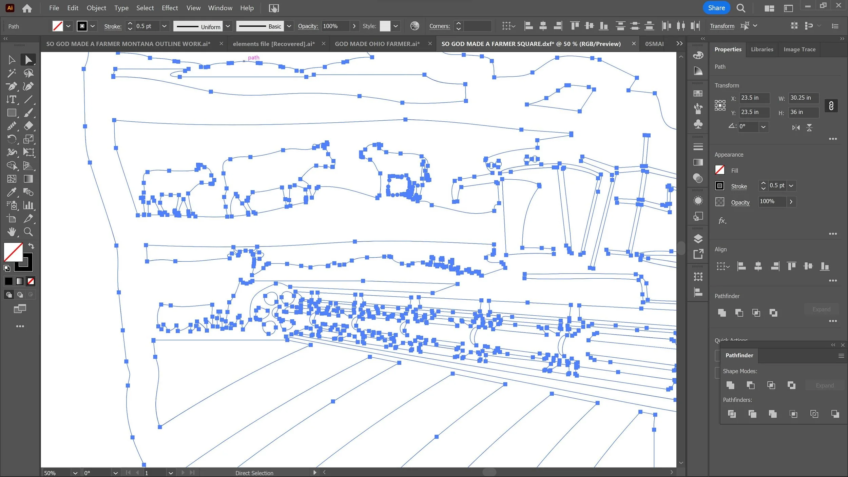848x477 pixels.
Task: Select the Type tool
Action: [11, 99]
